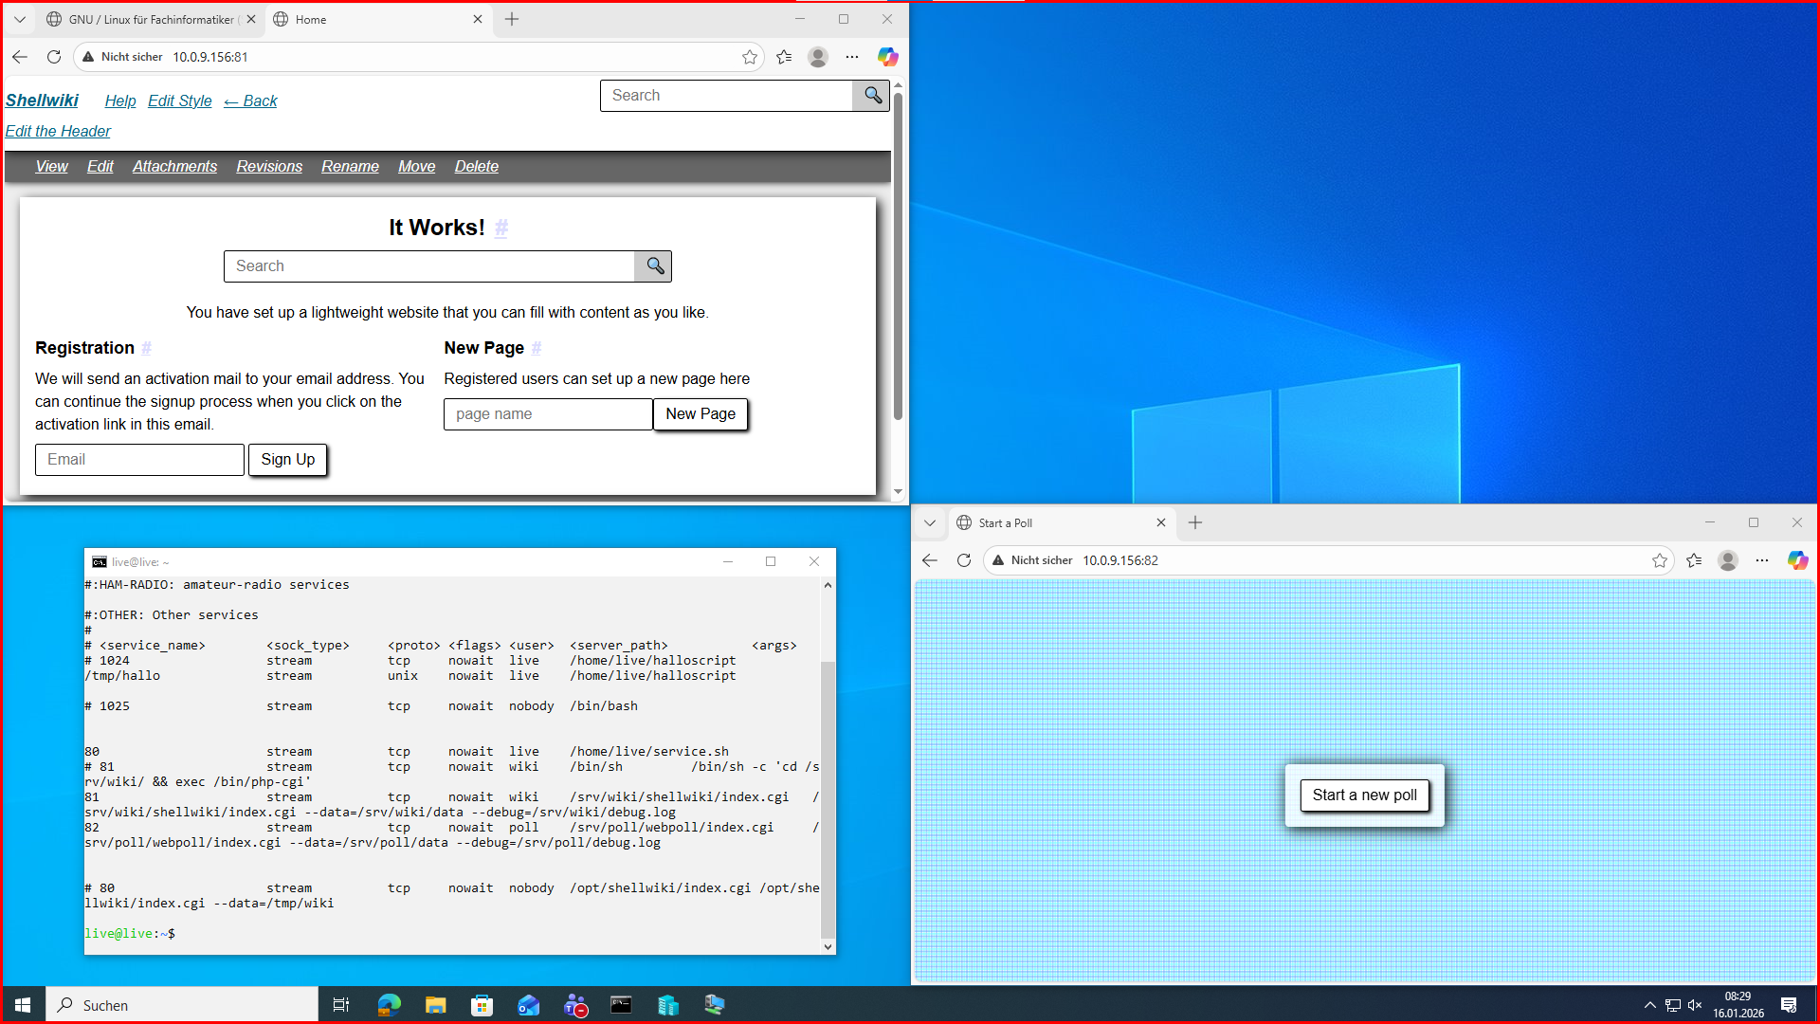Viewport: 1820px width, 1024px height.
Task: Toggle the favorite star in the poll browser
Action: (1660, 560)
